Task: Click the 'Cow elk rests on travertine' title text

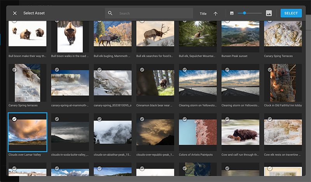Action: coord(282,155)
